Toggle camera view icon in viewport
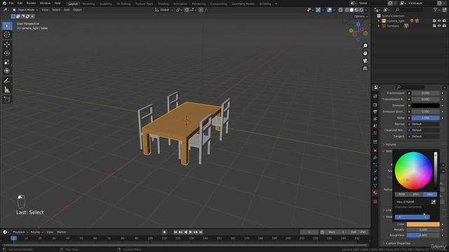 coord(365,61)
